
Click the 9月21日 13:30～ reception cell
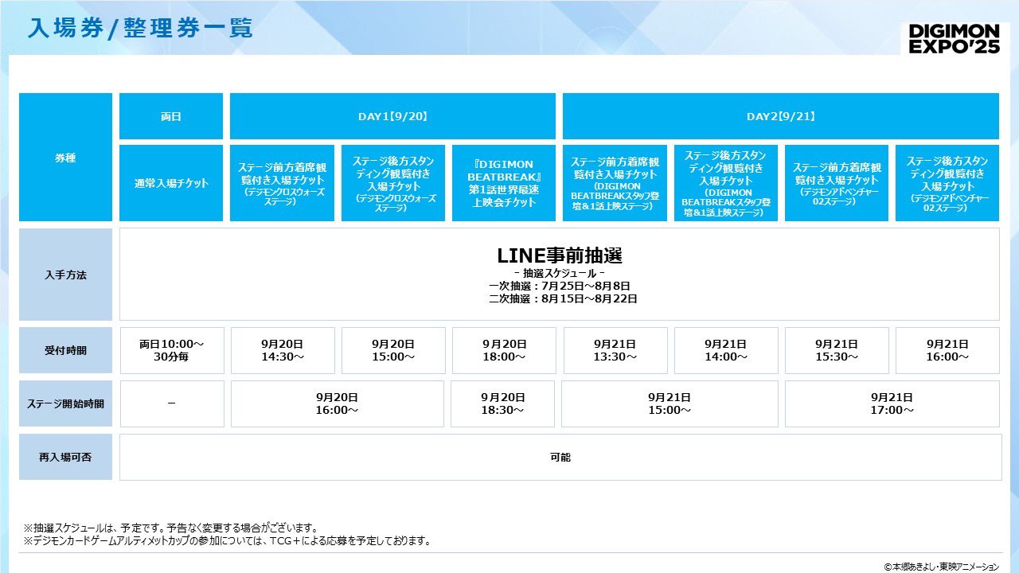pyautogui.click(x=615, y=350)
